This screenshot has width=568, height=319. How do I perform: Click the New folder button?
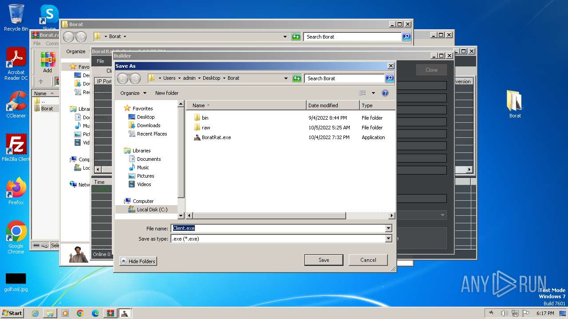click(167, 93)
